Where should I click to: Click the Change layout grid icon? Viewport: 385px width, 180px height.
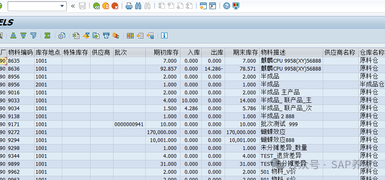[130, 36]
